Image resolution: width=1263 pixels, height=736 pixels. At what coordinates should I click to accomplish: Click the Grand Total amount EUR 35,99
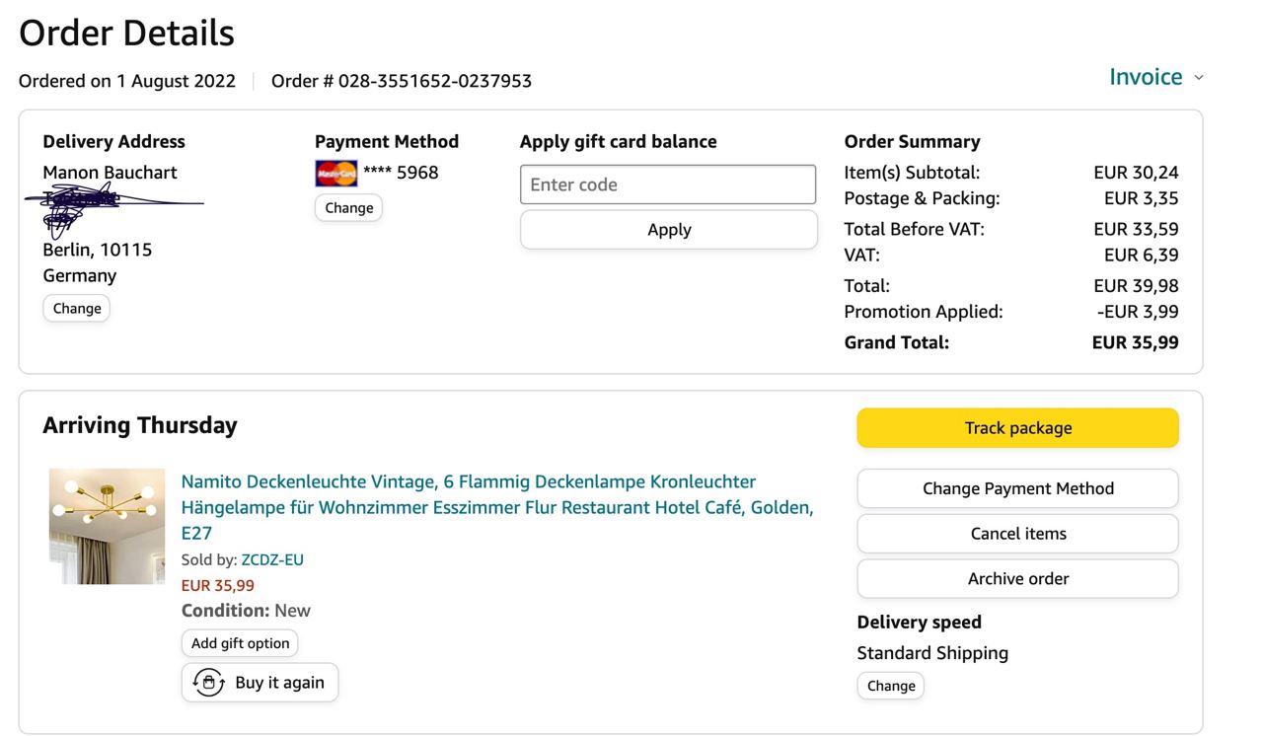tap(1135, 342)
